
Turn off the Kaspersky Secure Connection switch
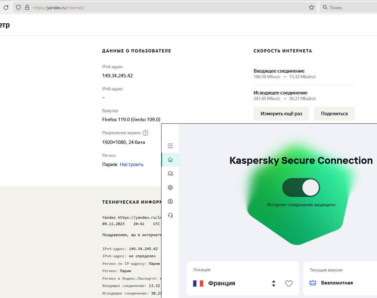[301, 188]
